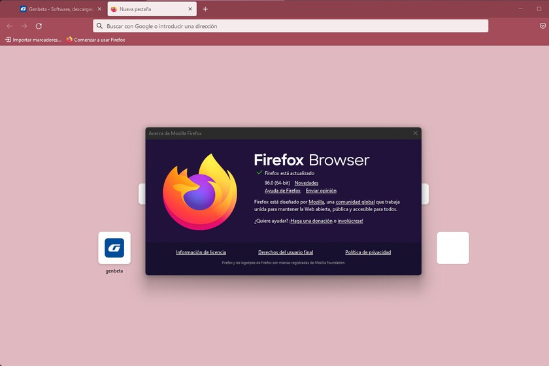
Task: Open the Pocket save icon
Action: pyautogui.click(x=542, y=26)
